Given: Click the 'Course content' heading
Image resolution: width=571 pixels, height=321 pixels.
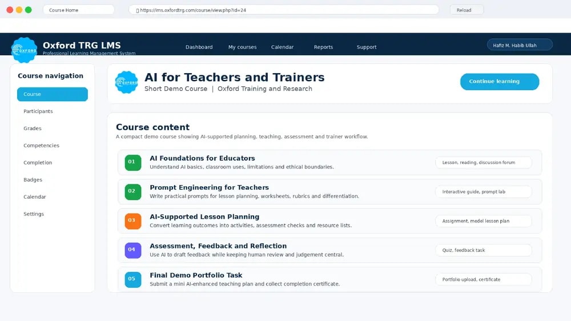Looking at the screenshot, I should coord(152,127).
